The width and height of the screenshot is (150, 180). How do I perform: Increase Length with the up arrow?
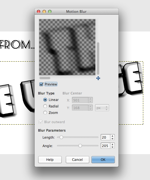pyautogui.click(x=113, y=136)
